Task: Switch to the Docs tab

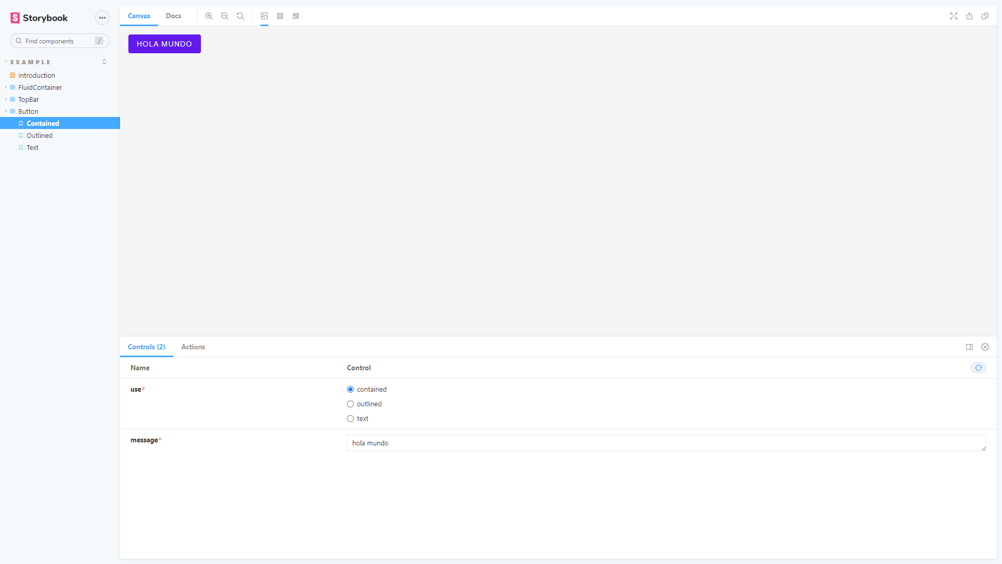Action: coord(173,16)
